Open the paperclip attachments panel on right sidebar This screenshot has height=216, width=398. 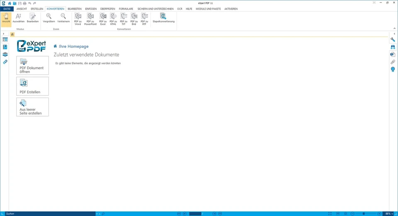click(x=393, y=62)
